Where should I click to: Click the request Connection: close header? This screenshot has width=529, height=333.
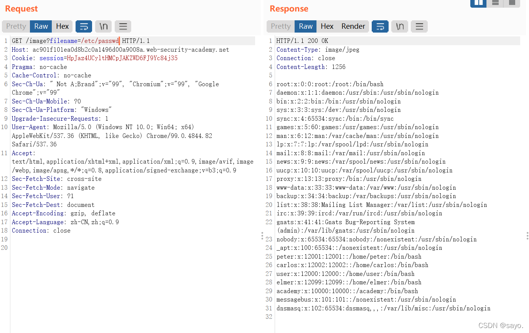41,230
